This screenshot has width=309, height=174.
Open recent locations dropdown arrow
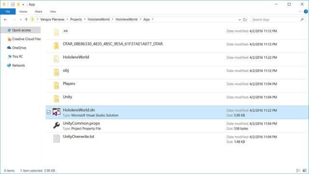pyautogui.click(x=20, y=19)
